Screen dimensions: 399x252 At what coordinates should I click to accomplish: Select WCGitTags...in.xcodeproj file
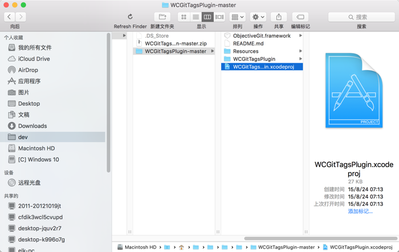pos(262,67)
